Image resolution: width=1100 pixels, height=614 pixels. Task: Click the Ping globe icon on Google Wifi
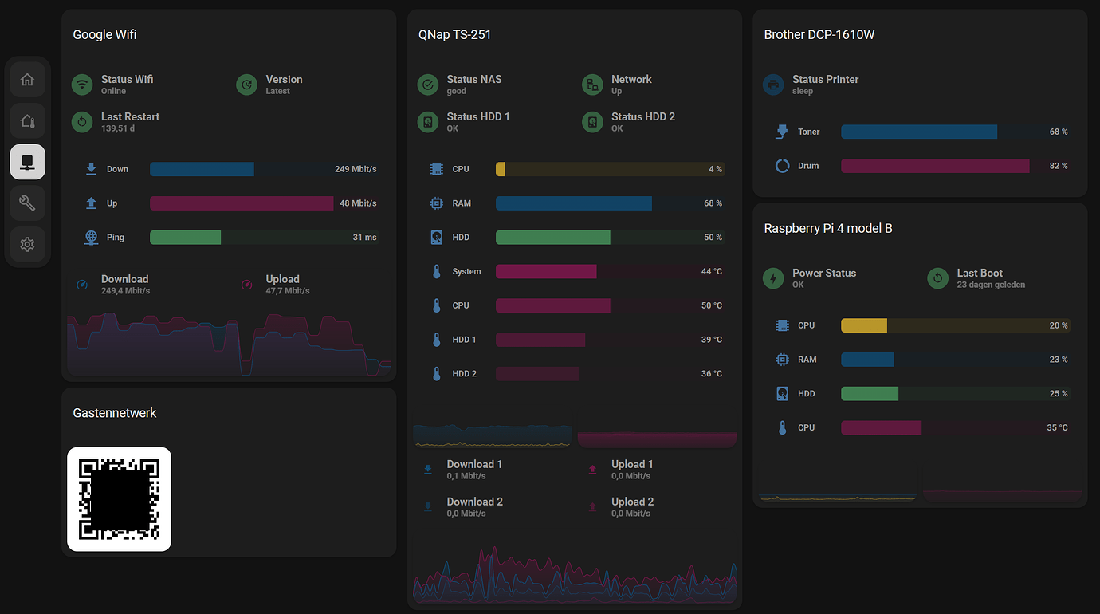pyautogui.click(x=90, y=237)
